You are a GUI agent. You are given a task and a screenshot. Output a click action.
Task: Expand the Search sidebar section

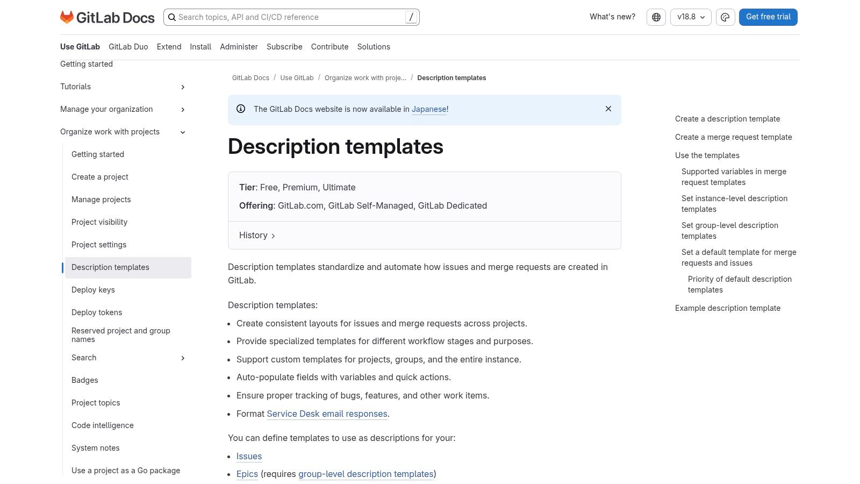[183, 358]
